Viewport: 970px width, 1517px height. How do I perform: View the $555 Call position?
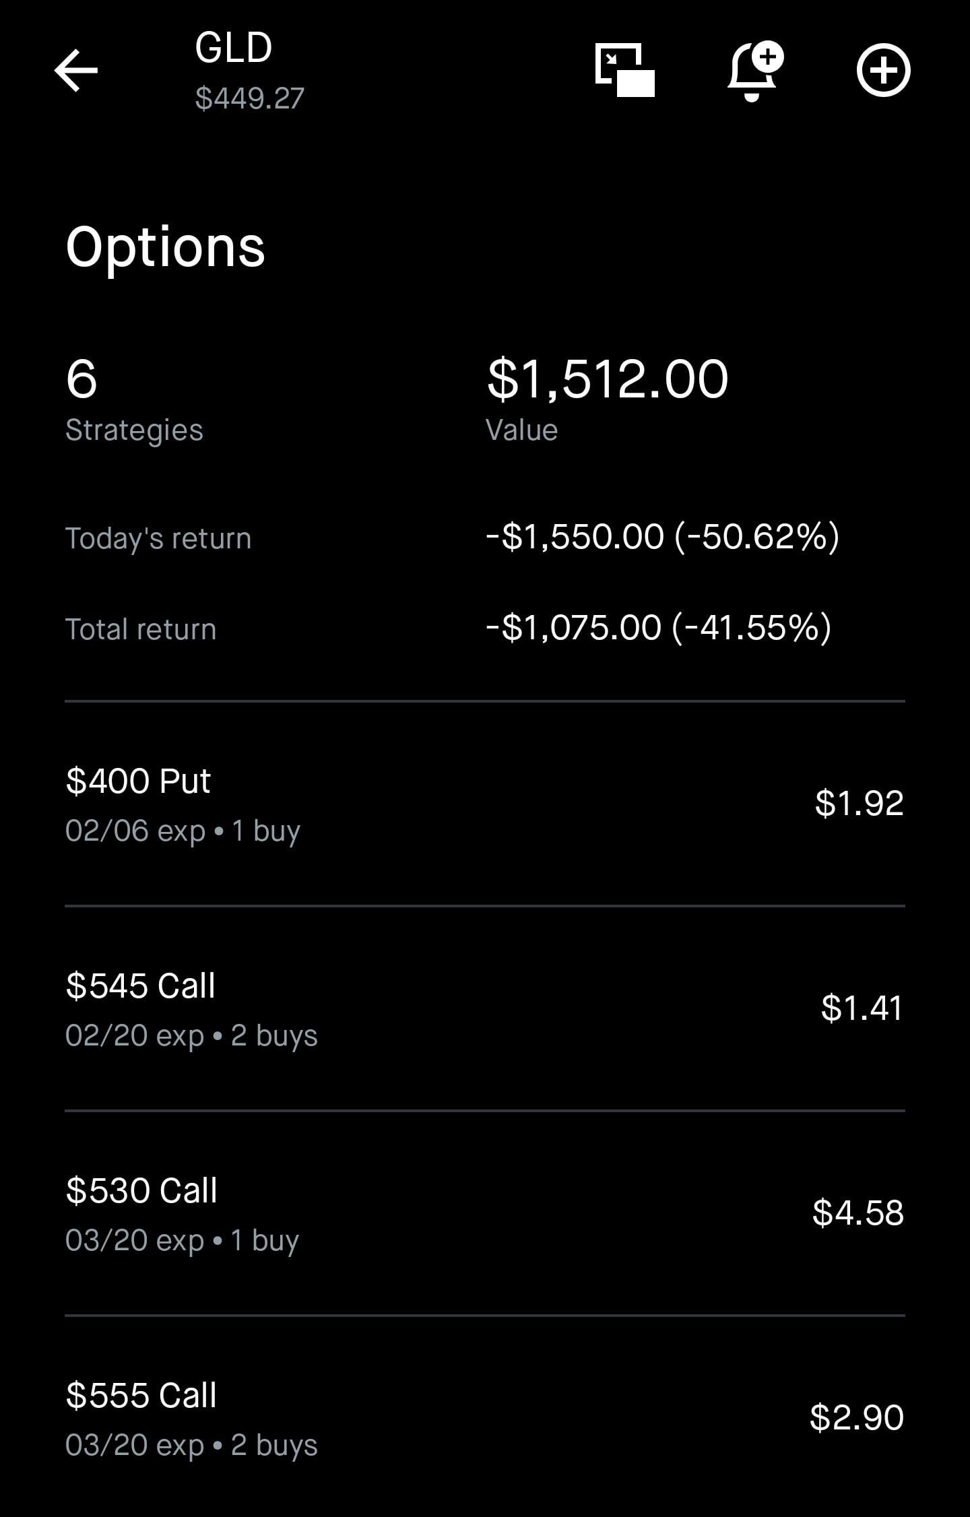point(141,1396)
